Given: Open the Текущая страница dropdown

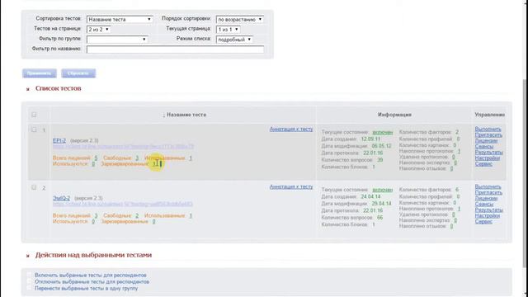Looking at the screenshot, I should (228, 30).
